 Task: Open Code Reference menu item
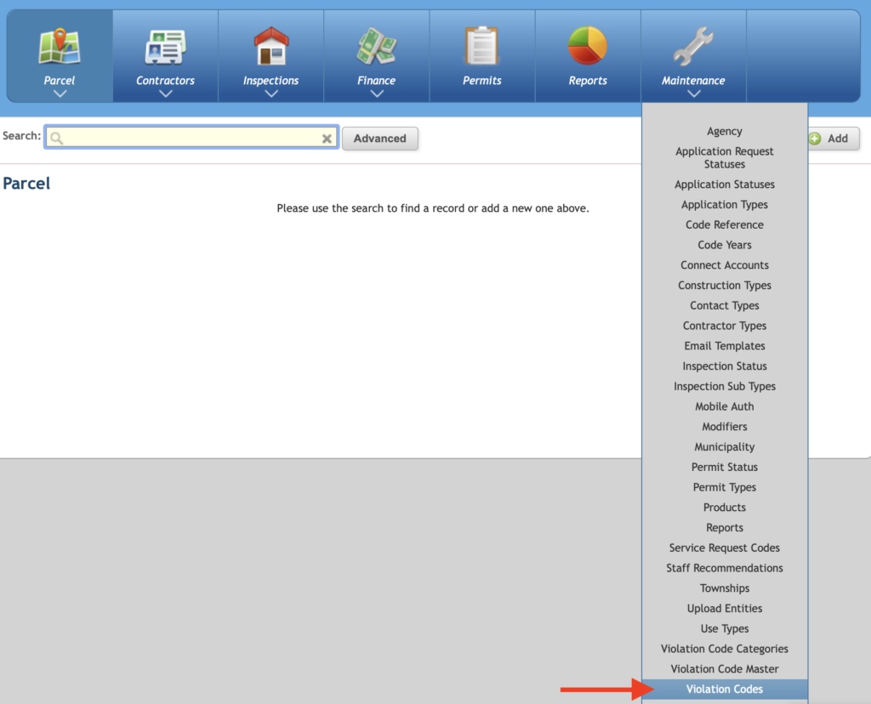[x=725, y=224]
